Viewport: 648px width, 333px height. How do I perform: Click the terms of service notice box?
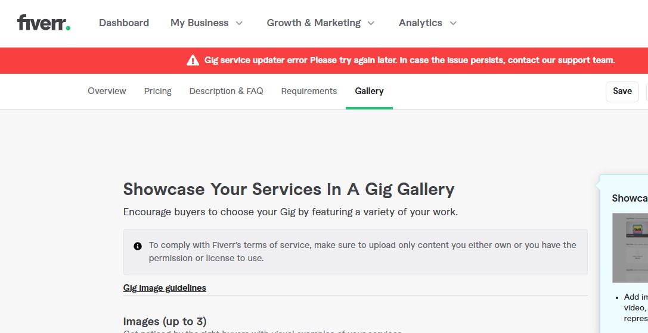click(355, 252)
